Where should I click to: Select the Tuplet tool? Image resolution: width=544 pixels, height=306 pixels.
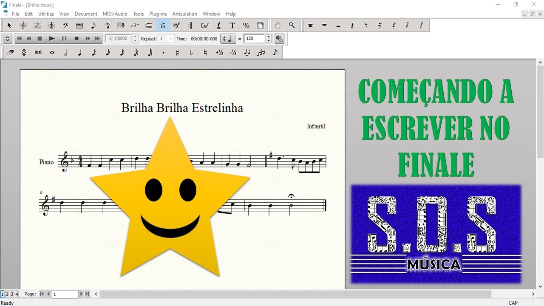[135, 25]
